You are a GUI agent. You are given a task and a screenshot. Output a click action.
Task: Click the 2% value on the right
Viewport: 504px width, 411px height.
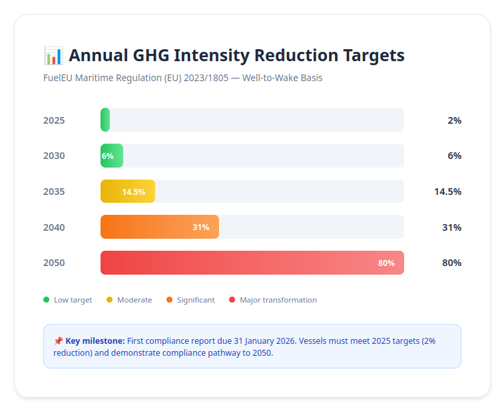[x=454, y=120]
